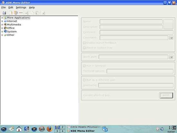Image resolution: width=177 pixels, height=133 pixels.
Task: Click the Work path browse icon
Action: 171,57
